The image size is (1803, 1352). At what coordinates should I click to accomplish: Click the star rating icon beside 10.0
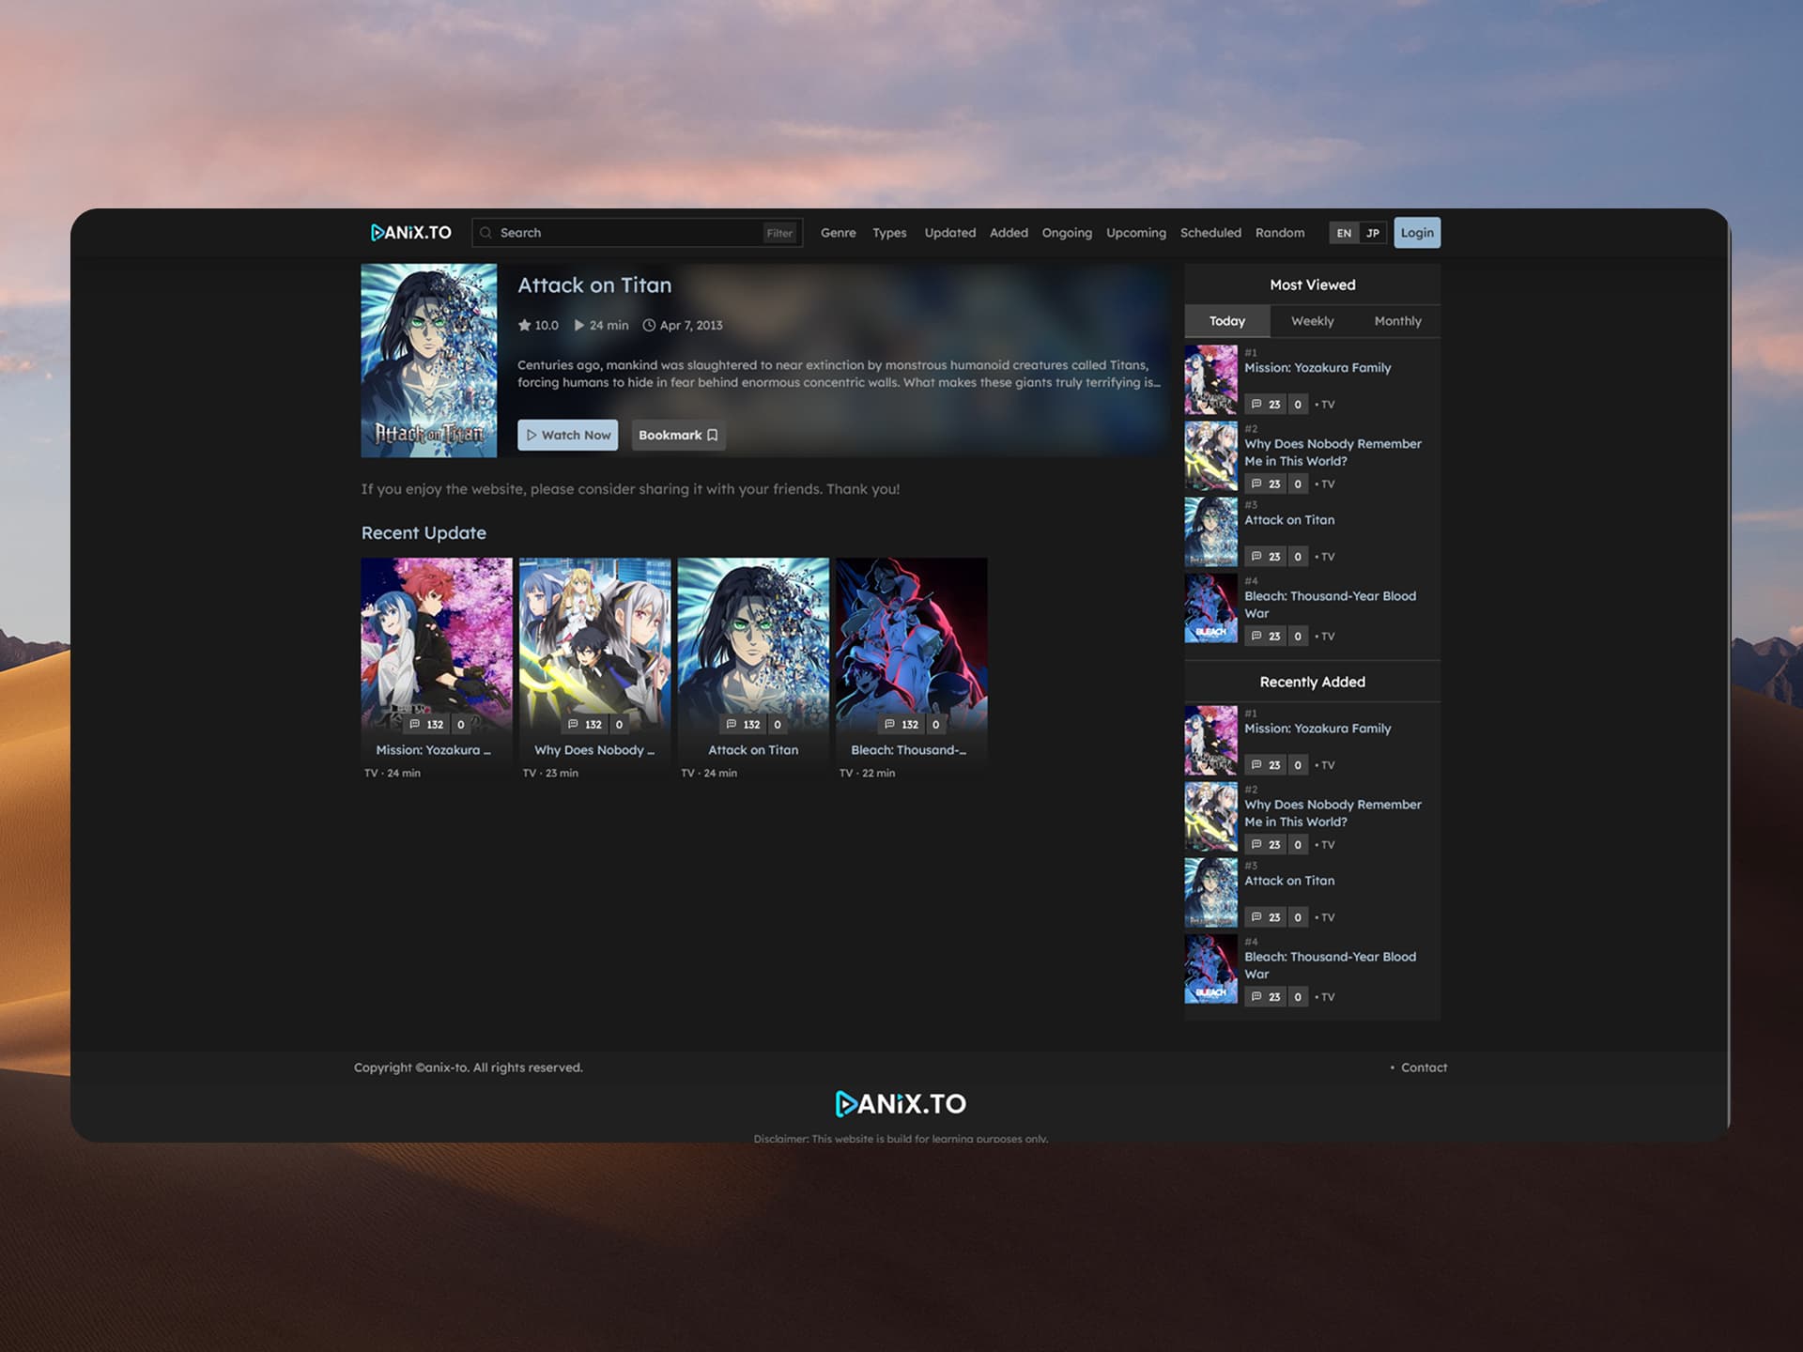tap(524, 325)
